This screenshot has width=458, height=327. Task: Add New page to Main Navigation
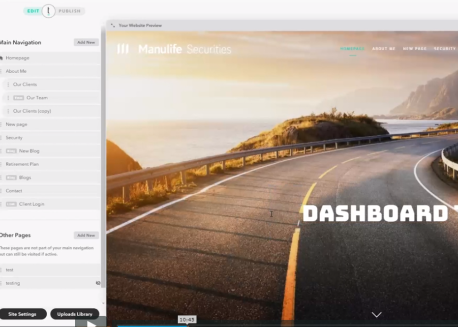86,42
